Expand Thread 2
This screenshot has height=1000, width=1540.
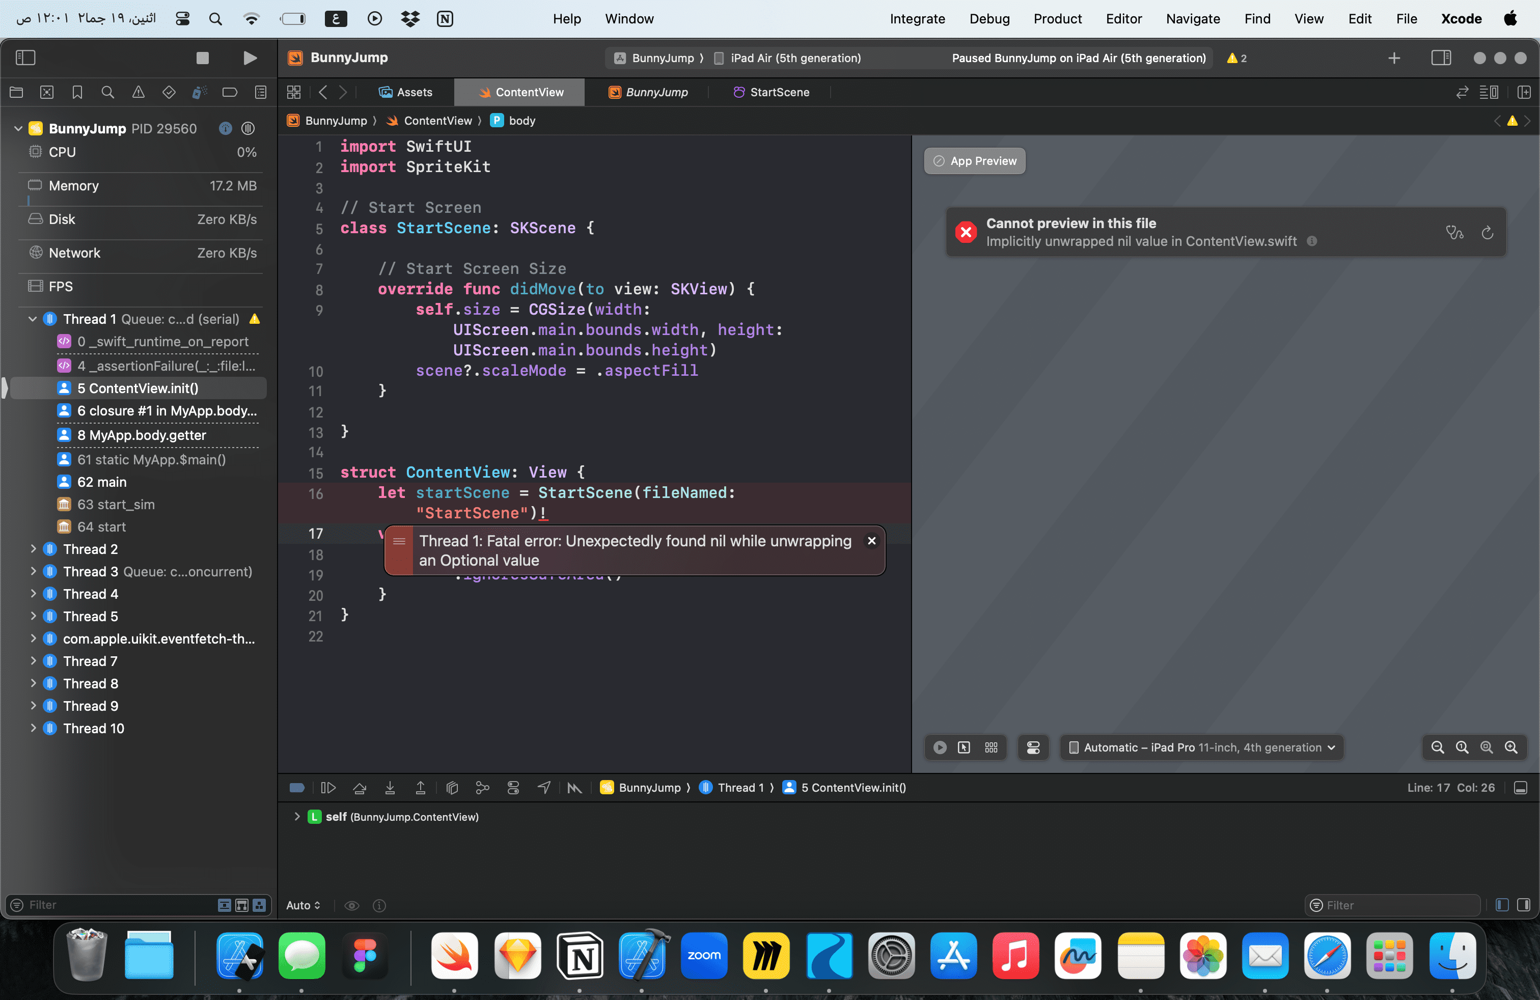pyautogui.click(x=33, y=548)
